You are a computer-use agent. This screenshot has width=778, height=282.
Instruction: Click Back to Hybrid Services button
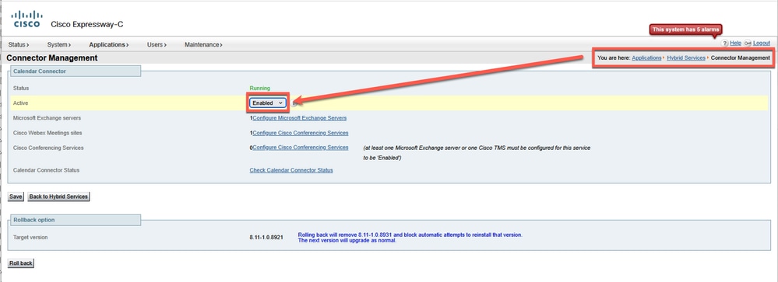58,197
